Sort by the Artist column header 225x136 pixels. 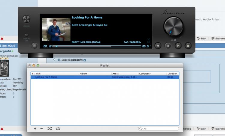point(125,74)
